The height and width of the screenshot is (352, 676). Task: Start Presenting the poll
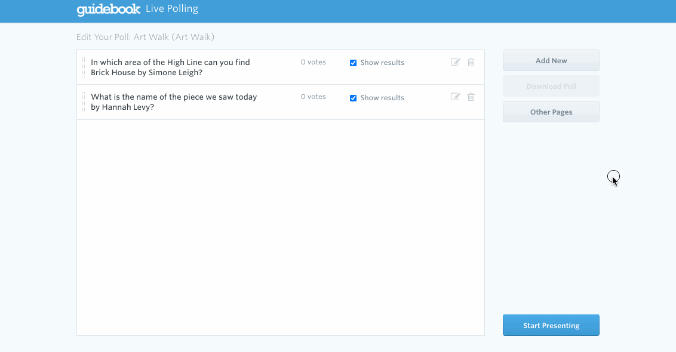coord(551,325)
